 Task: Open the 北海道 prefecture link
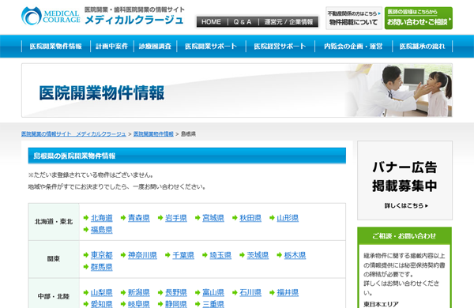pos(102,218)
